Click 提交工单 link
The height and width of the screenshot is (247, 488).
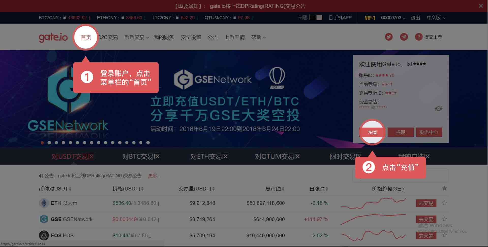point(433,37)
